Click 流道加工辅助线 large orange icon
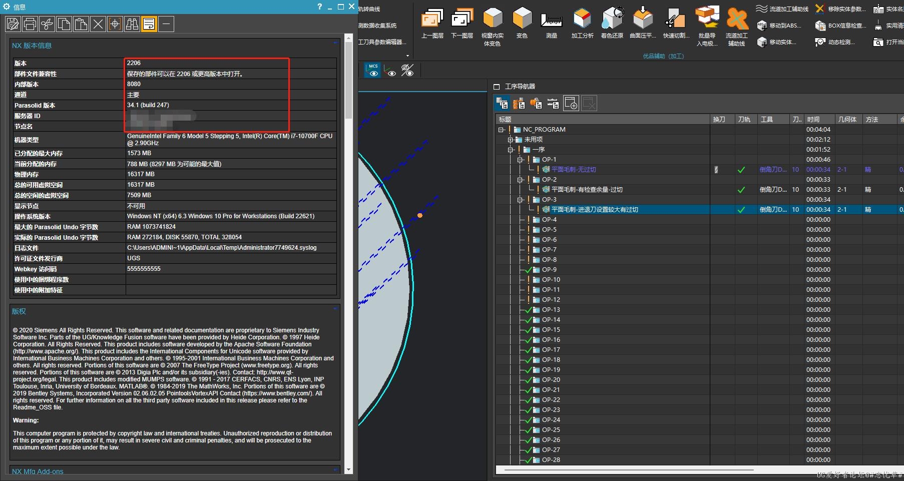 pyautogui.click(x=736, y=26)
